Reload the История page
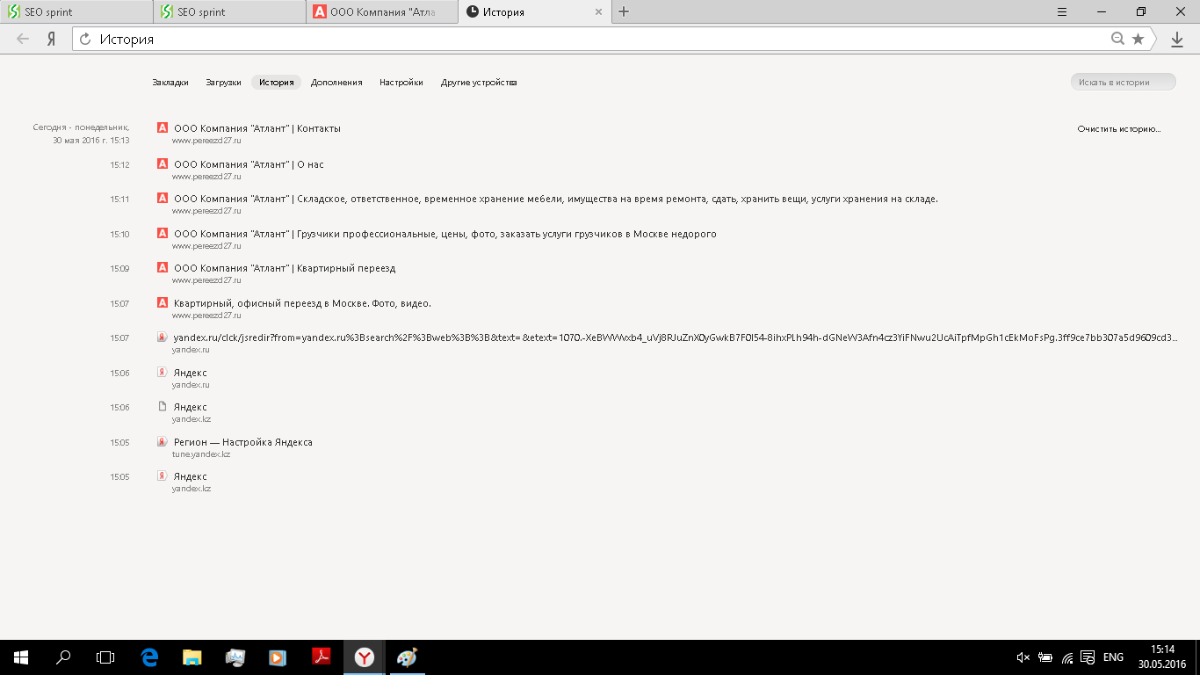The width and height of the screenshot is (1200, 675). (85, 39)
